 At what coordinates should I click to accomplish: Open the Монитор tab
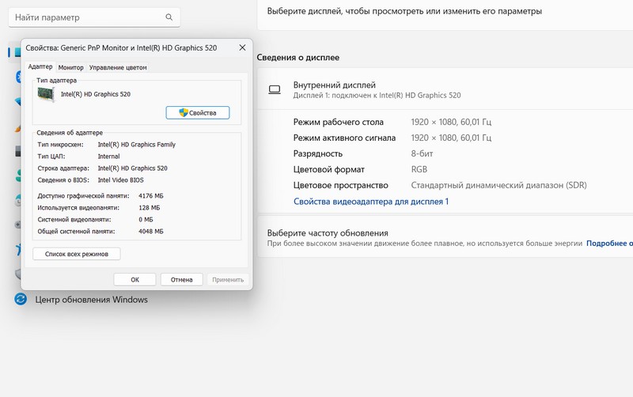pyautogui.click(x=71, y=67)
